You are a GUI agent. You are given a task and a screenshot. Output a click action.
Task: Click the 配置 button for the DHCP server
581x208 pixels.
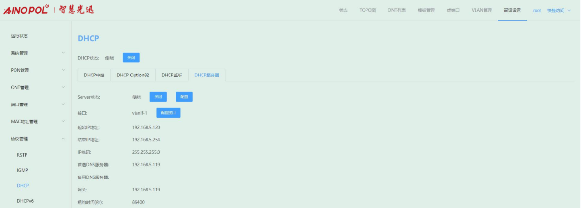[184, 97]
